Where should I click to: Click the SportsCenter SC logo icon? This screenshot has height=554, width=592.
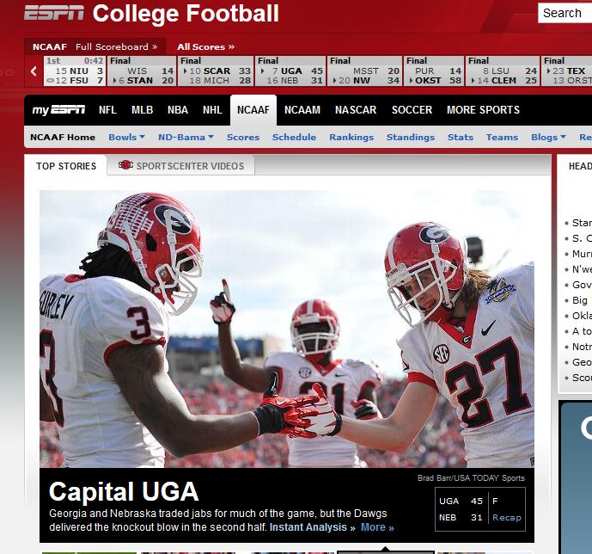[125, 165]
